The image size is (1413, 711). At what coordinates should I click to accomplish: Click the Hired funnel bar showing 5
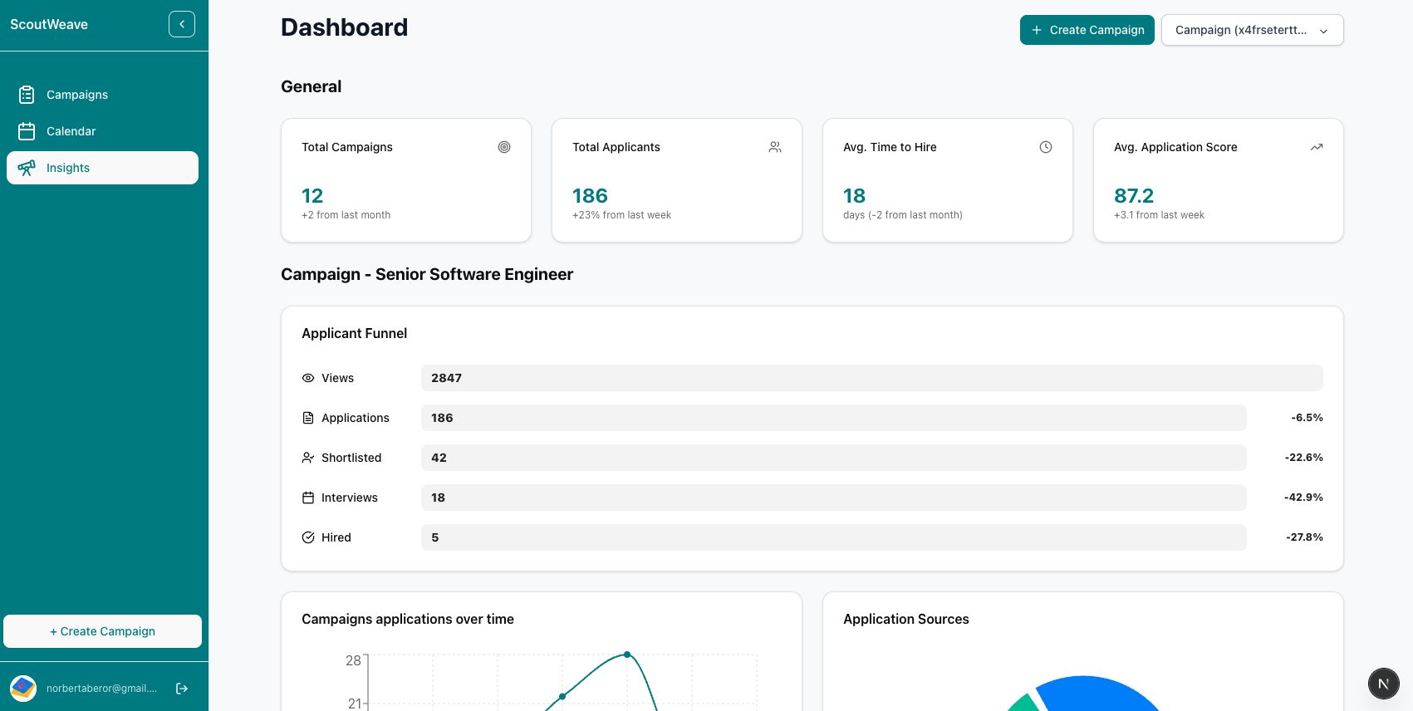pyautogui.click(x=834, y=537)
